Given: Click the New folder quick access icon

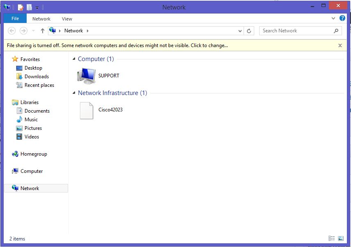Looking at the screenshot, I should click(x=30, y=7).
